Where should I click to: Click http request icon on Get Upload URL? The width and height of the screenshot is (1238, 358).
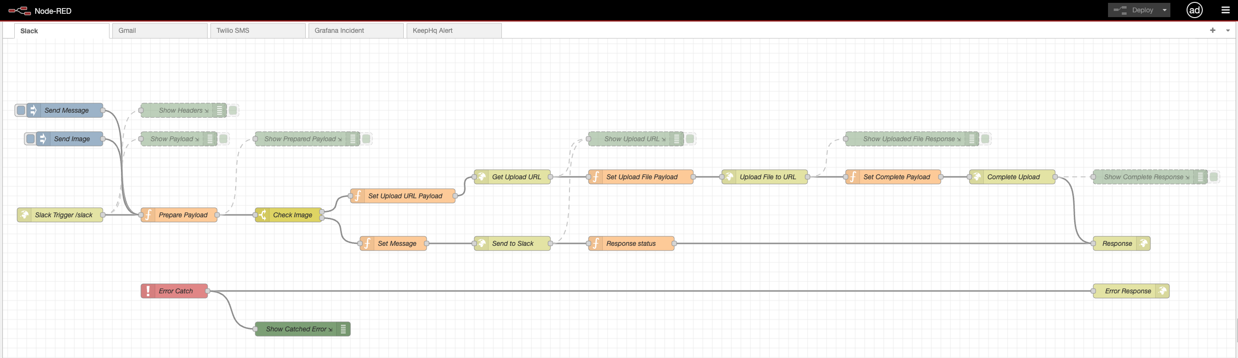click(481, 176)
